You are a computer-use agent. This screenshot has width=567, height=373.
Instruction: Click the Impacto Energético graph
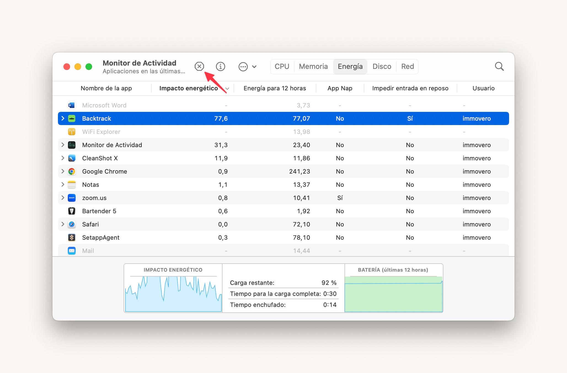[x=173, y=288]
